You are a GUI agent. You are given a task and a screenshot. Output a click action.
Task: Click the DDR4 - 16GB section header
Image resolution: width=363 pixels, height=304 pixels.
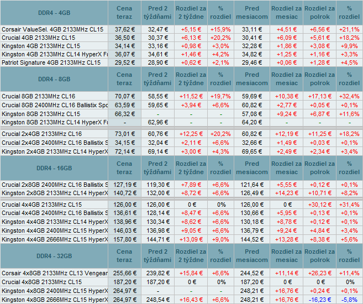coord(54,168)
